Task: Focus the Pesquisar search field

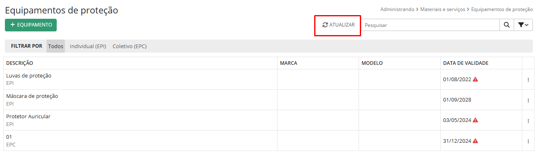Action: click(x=430, y=25)
